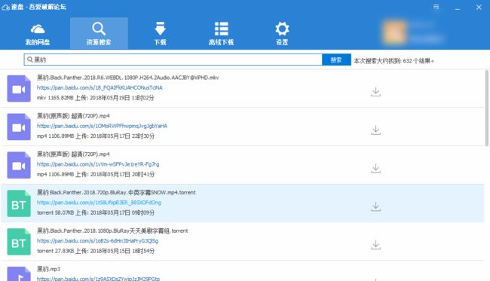The height and width of the screenshot is (281, 490).
Task: Click the music icon of 黑豹.mp3
Action: pyautogui.click(x=19, y=274)
